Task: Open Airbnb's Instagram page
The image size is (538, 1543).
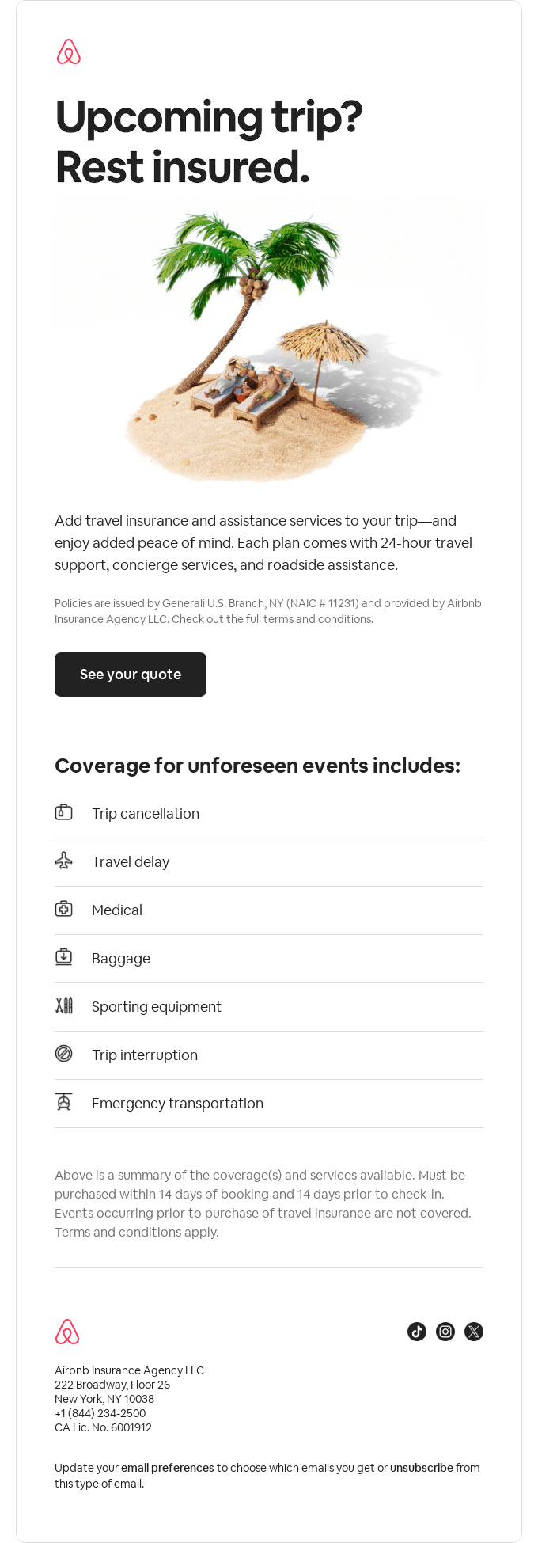Action: pyautogui.click(x=445, y=1332)
